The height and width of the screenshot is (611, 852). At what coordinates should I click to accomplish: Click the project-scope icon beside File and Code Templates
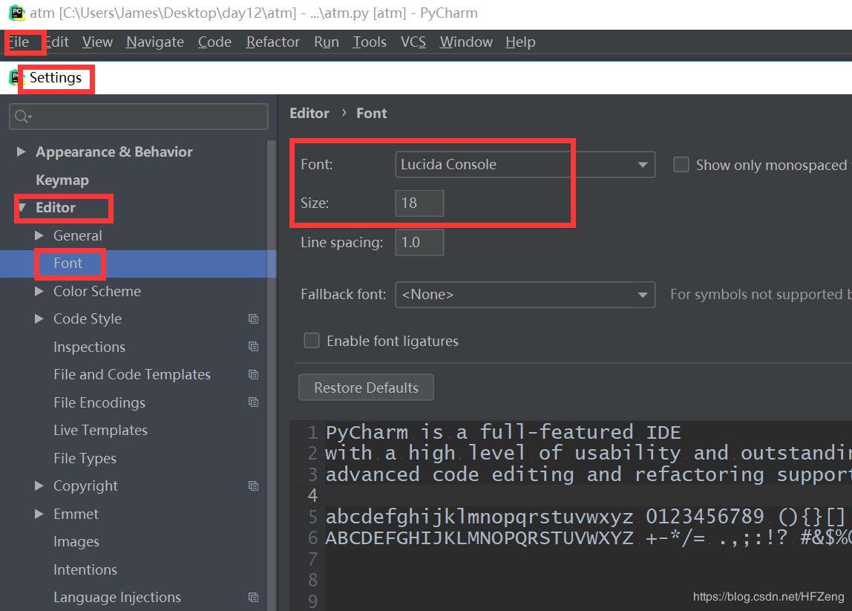253,374
